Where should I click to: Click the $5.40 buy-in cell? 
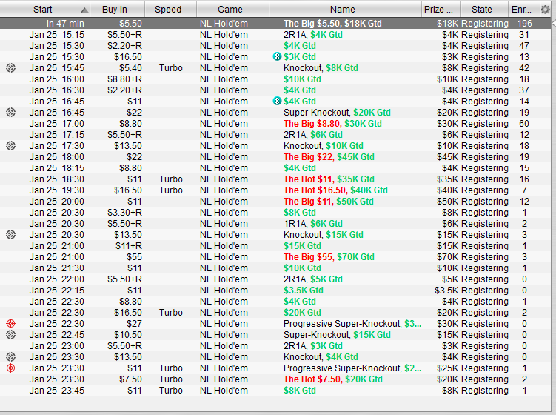click(x=130, y=67)
